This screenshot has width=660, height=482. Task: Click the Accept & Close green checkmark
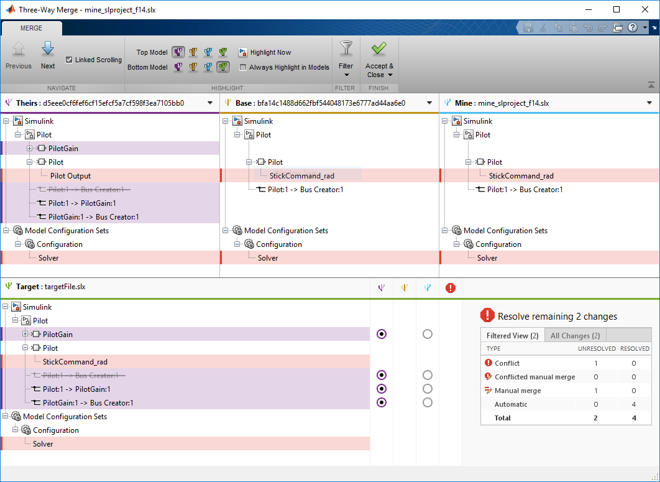(x=379, y=49)
